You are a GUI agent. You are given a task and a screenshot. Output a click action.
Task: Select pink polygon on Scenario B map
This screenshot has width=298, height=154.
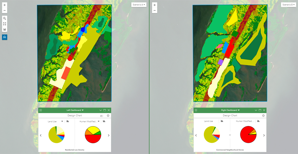click(220, 46)
